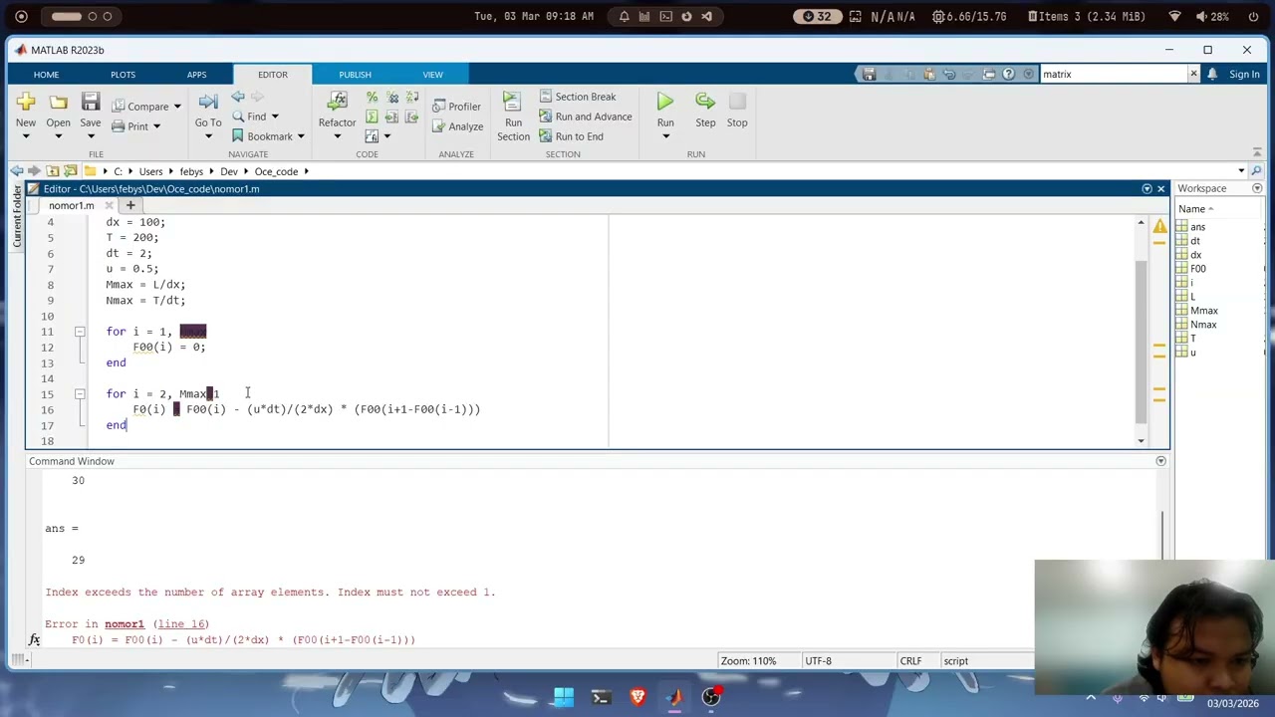Switch to the HOME tab
1275x717 pixels.
[46, 75]
